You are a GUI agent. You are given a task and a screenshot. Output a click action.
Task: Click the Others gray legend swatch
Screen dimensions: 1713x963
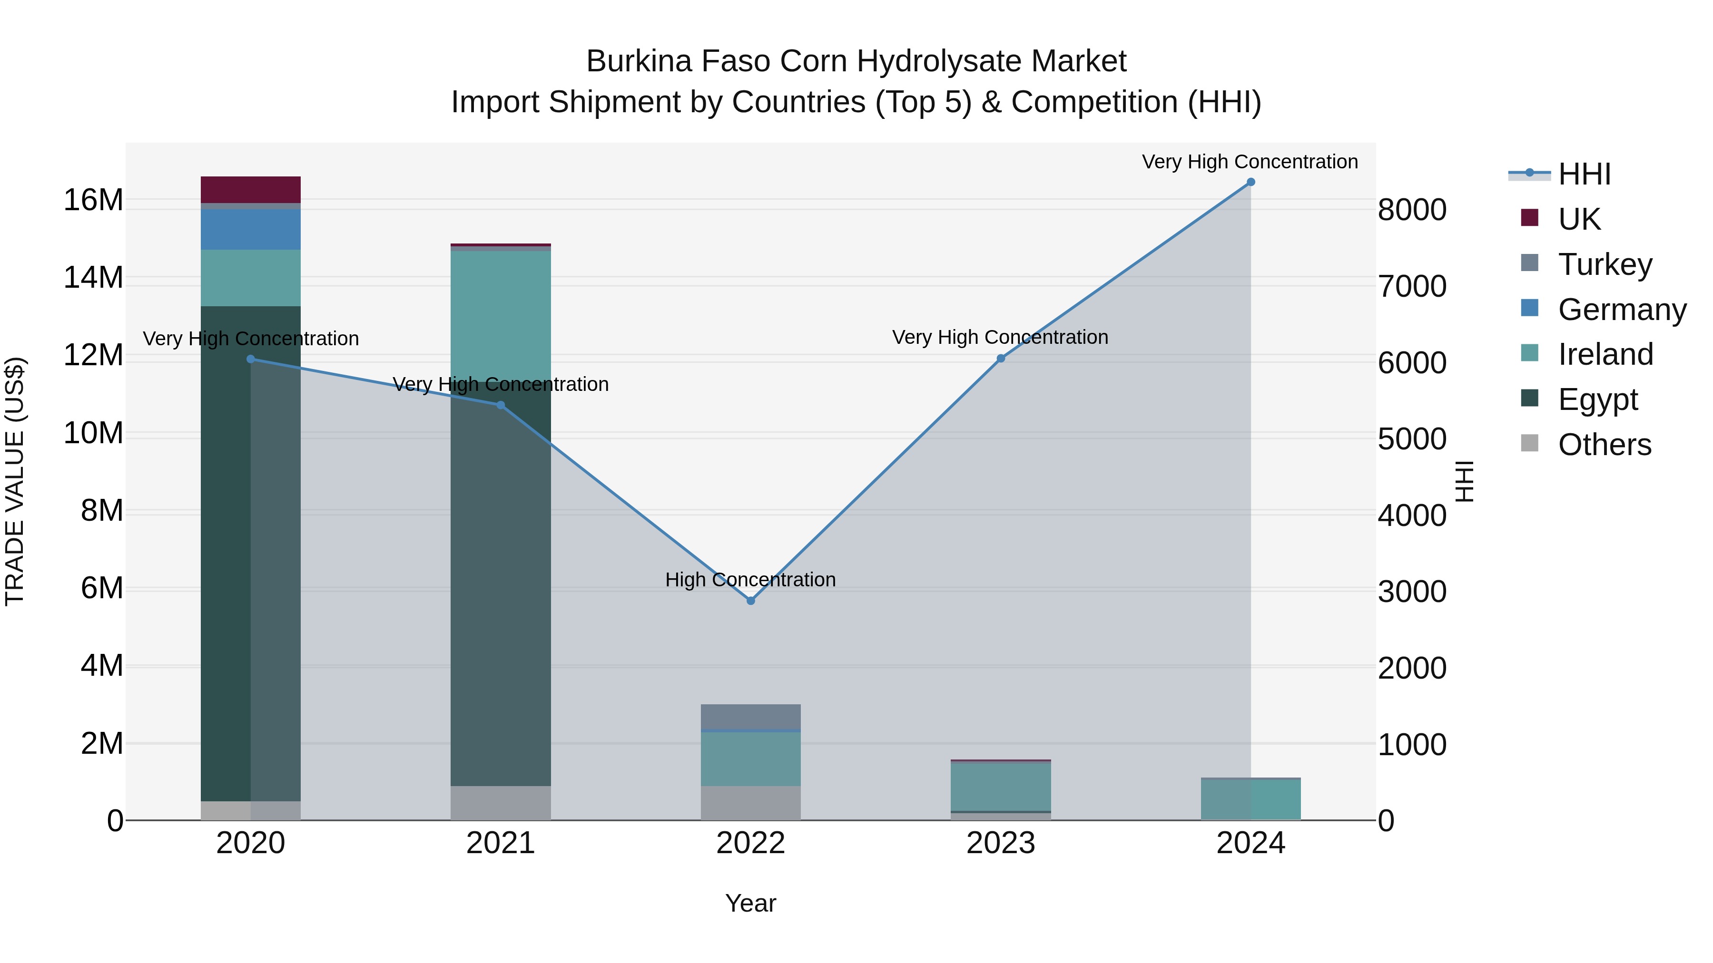pyautogui.click(x=1529, y=443)
